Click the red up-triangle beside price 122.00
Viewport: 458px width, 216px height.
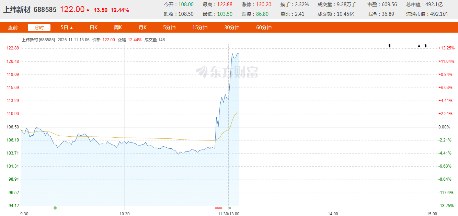(88, 10)
